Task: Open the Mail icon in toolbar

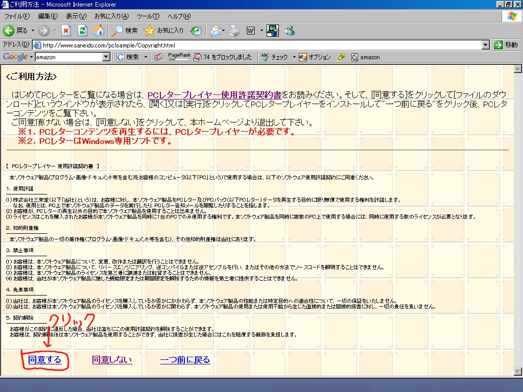Action: coord(216,31)
